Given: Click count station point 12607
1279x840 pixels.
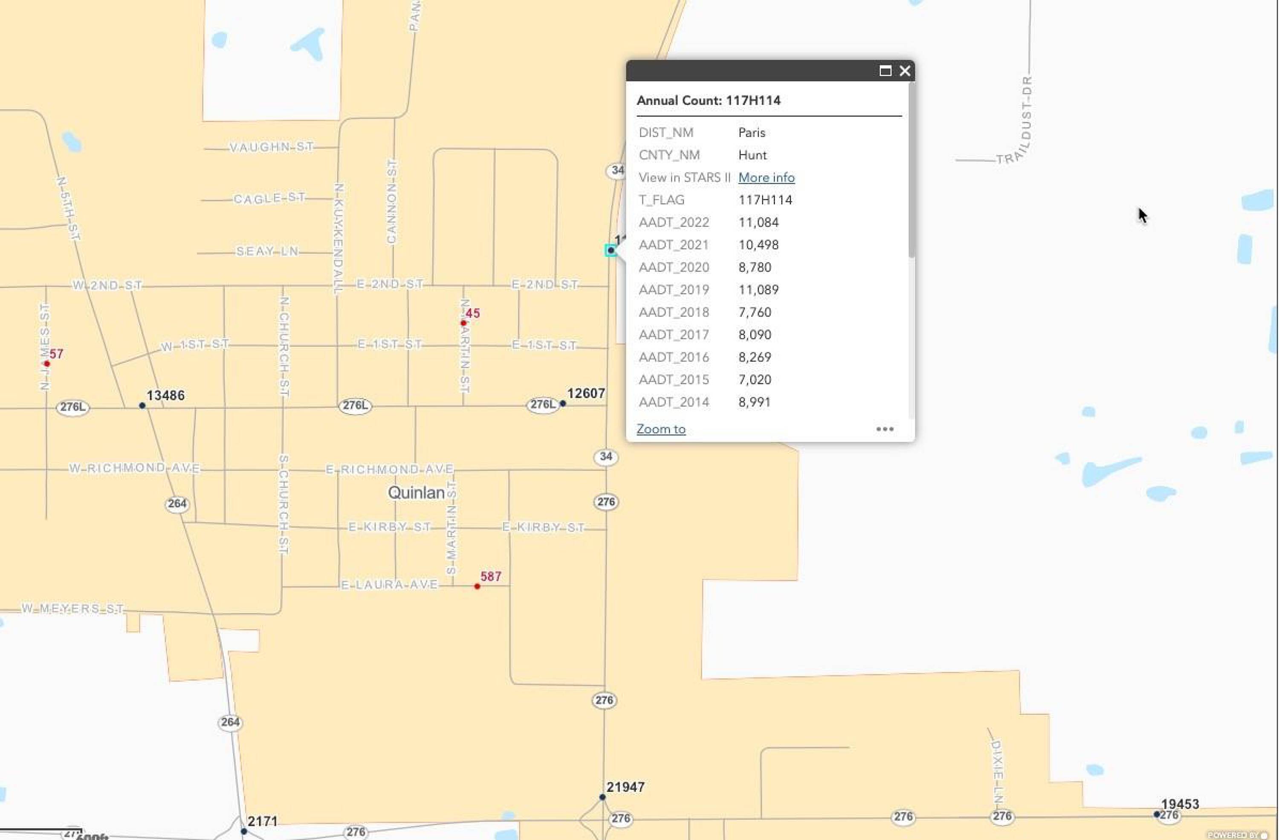Looking at the screenshot, I should [563, 403].
